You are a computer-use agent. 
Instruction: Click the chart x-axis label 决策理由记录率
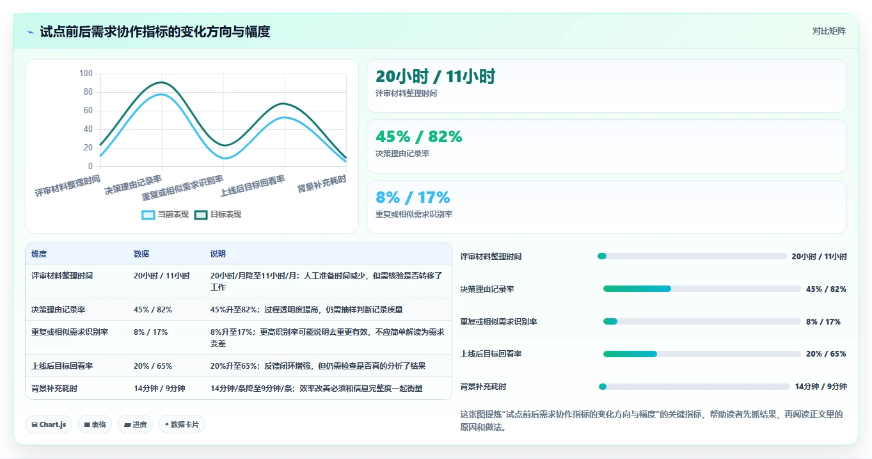(x=133, y=184)
